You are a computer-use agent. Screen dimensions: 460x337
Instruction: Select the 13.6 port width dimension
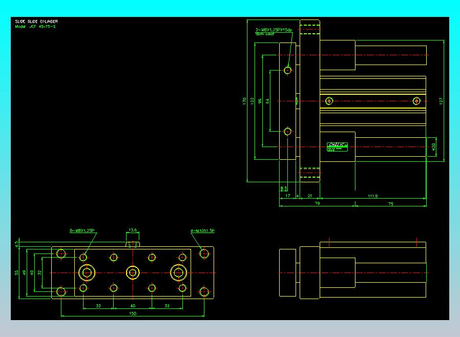point(133,230)
